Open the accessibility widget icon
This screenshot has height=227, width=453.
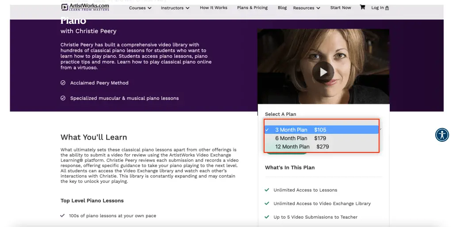(442, 135)
